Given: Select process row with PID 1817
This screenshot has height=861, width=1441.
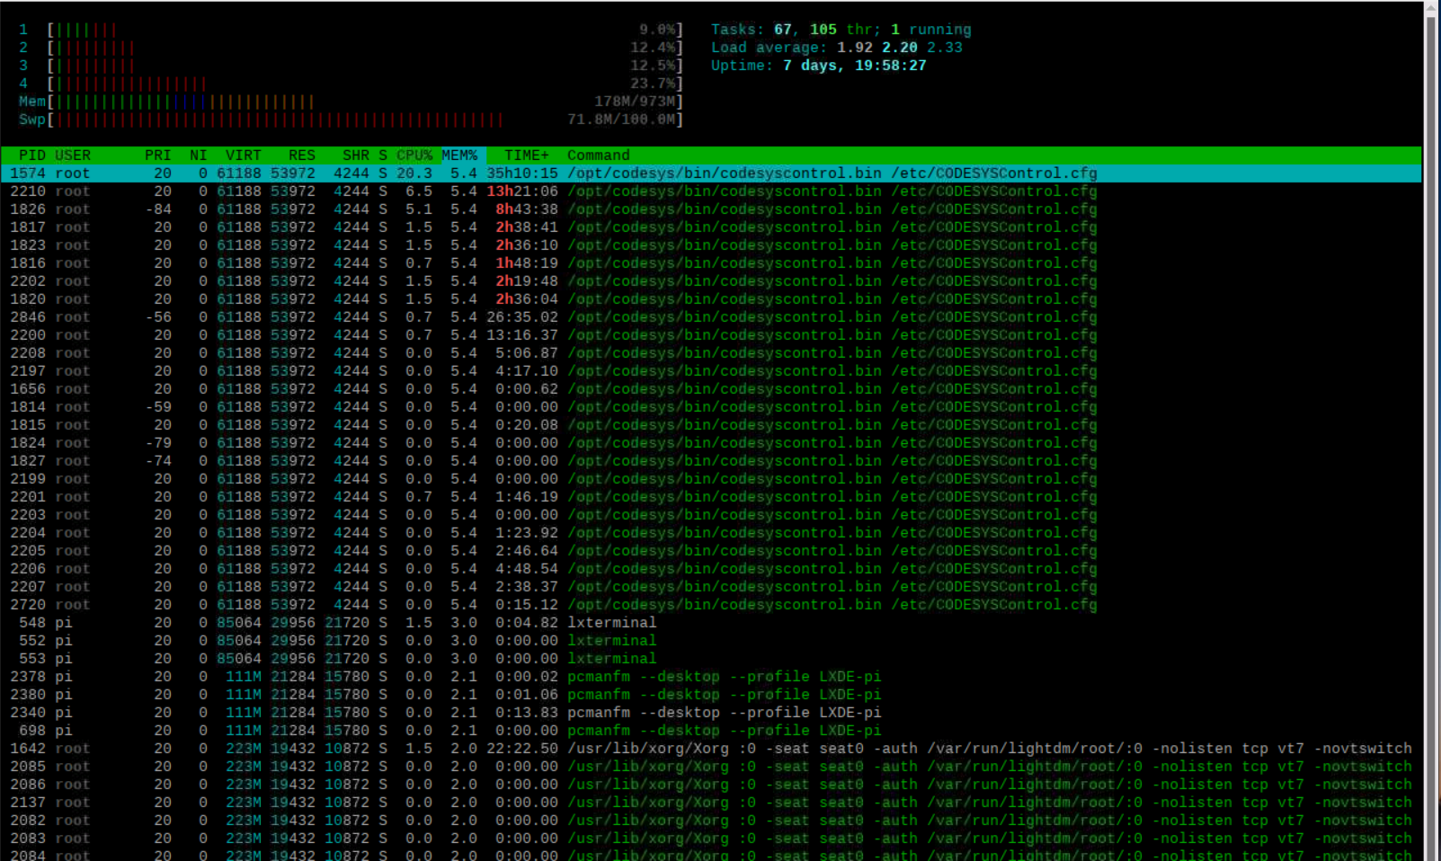Looking at the screenshot, I should (711, 227).
